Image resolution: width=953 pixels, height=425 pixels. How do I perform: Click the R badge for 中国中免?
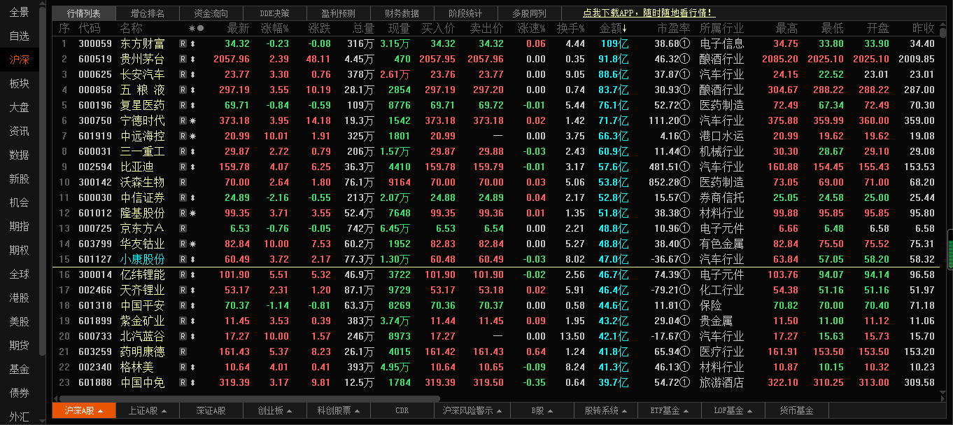(183, 382)
